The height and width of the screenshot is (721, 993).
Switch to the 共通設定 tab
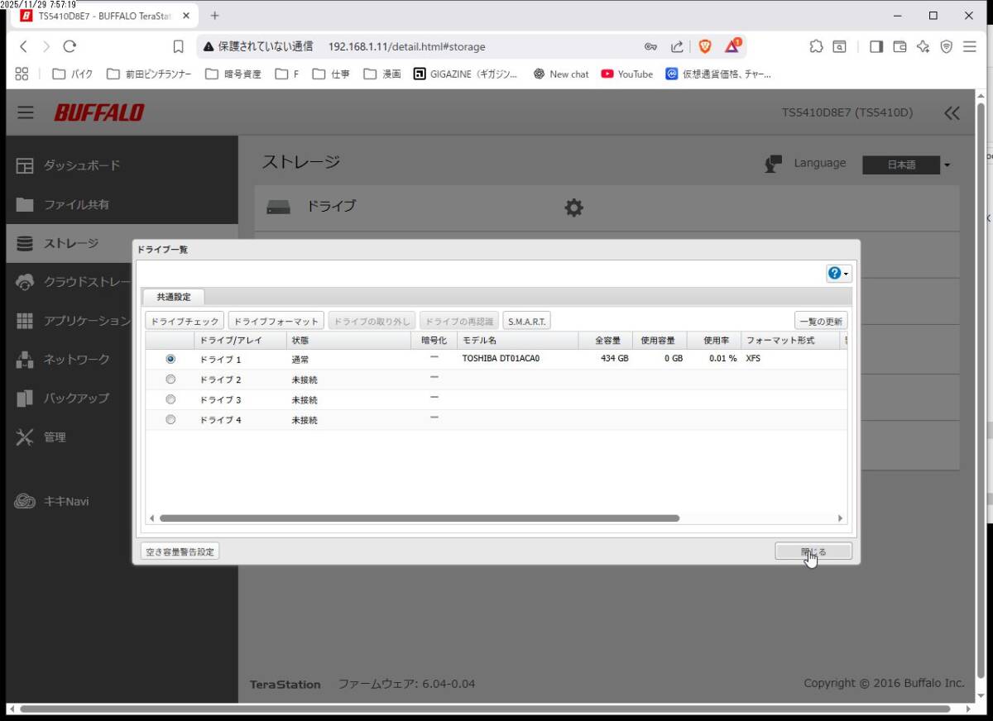[x=174, y=297]
